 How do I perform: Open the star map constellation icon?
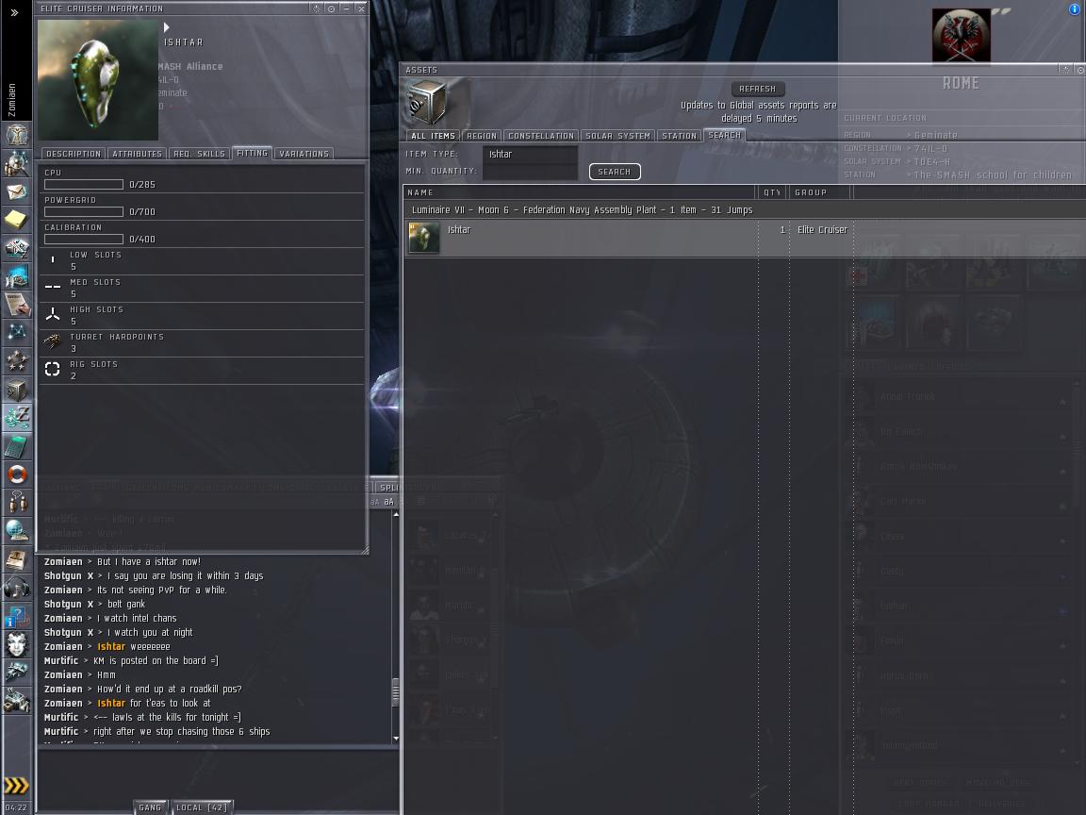17,333
